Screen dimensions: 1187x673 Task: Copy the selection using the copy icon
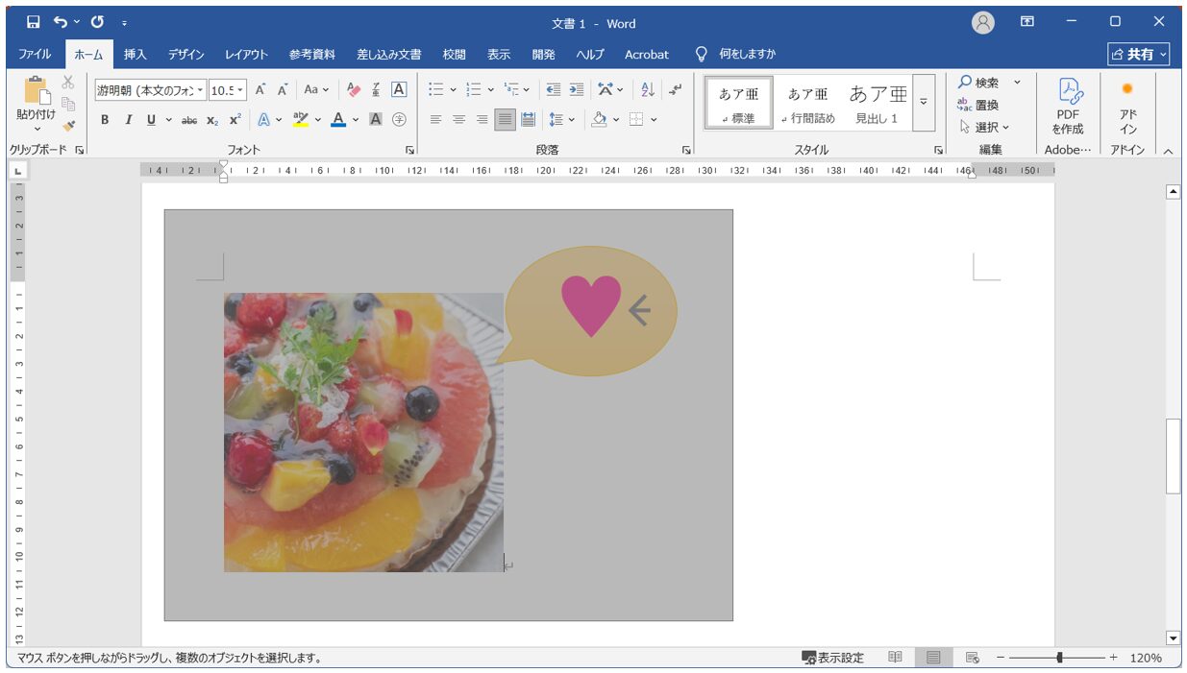pyautogui.click(x=68, y=104)
